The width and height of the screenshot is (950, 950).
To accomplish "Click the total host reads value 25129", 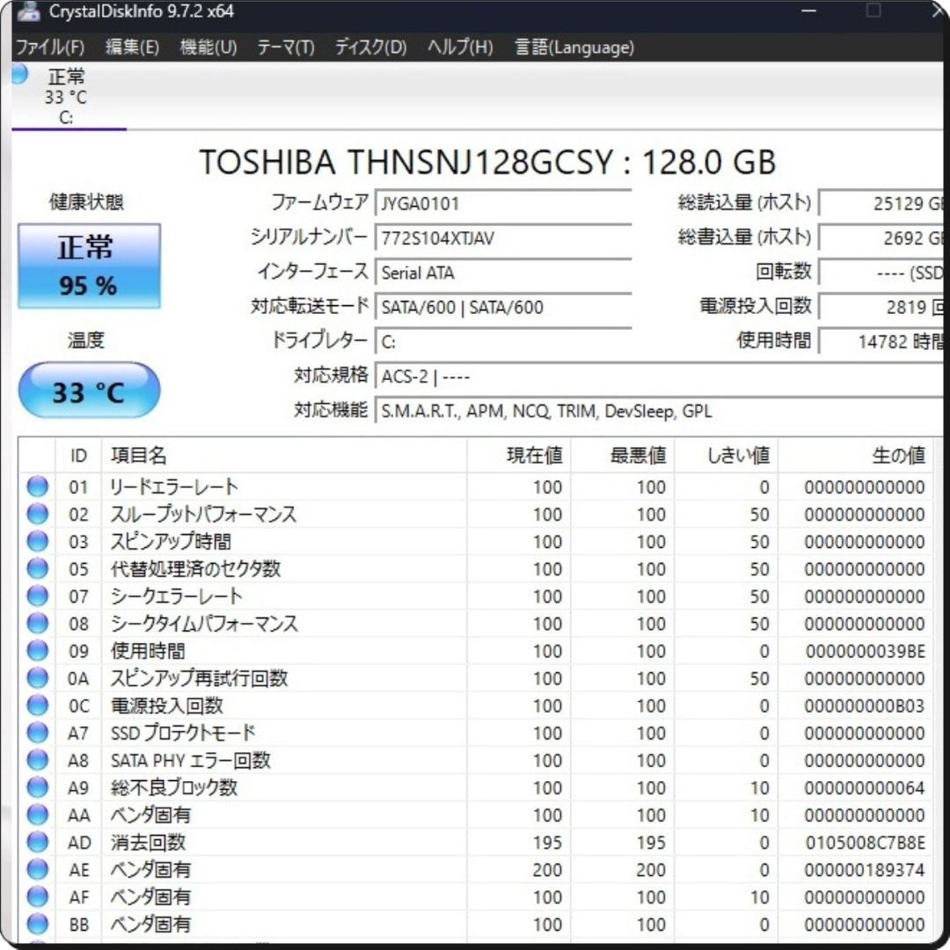I will [x=881, y=203].
